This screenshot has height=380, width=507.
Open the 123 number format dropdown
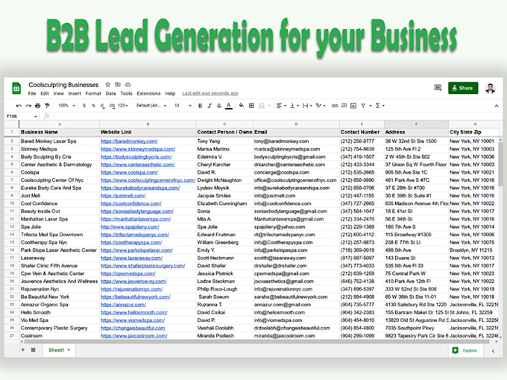123,106
